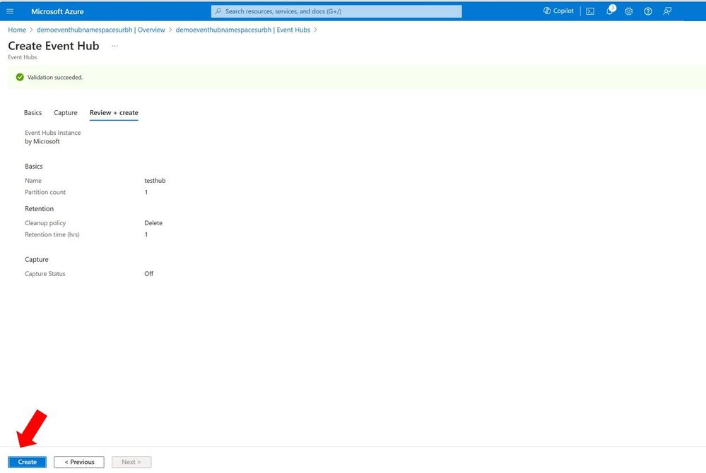Click the Create Event Hub page title
Viewport: 706px width, 473px height.
54,46
